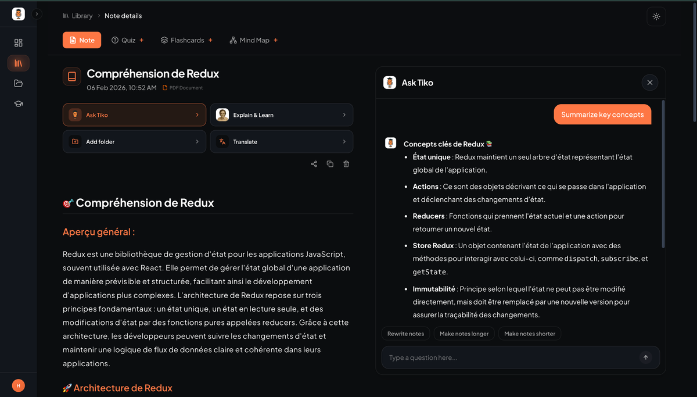This screenshot has width=697, height=397.
Task: Click the plus icon next to Quiz
Action: tap(142, 40)
